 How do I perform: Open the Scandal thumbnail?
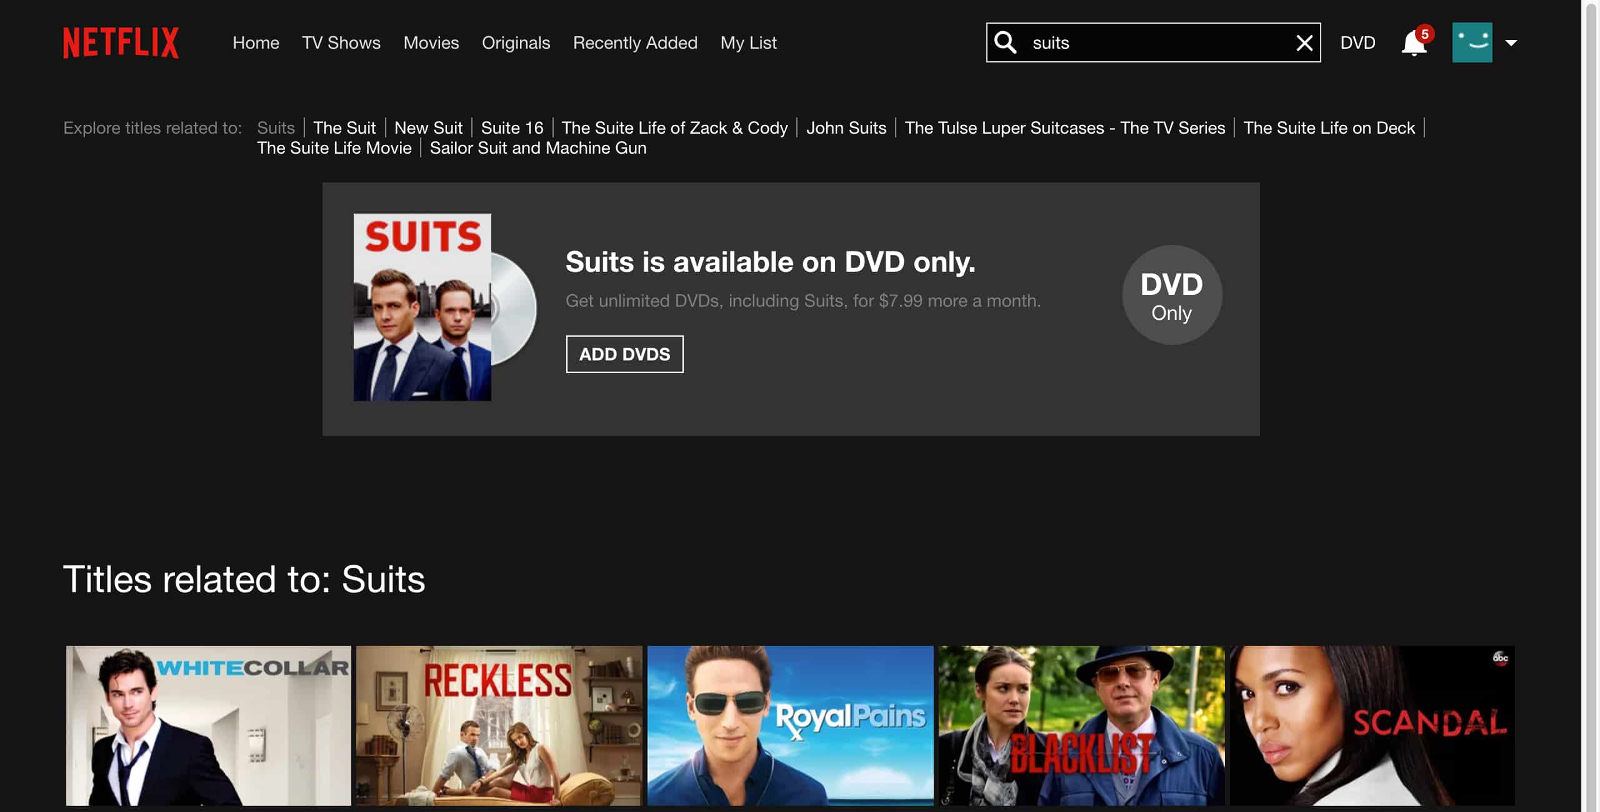pos(1372,726)
